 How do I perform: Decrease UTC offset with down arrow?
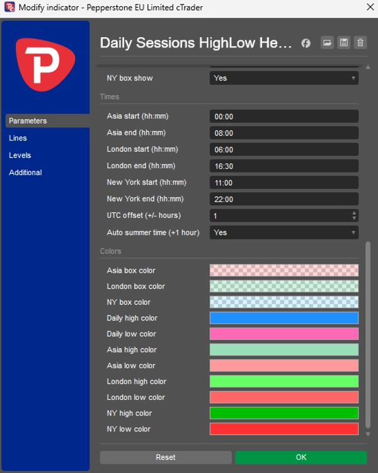pos(354,219)
